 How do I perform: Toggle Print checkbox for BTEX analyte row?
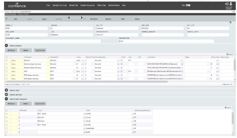click(x=122, y=71)
